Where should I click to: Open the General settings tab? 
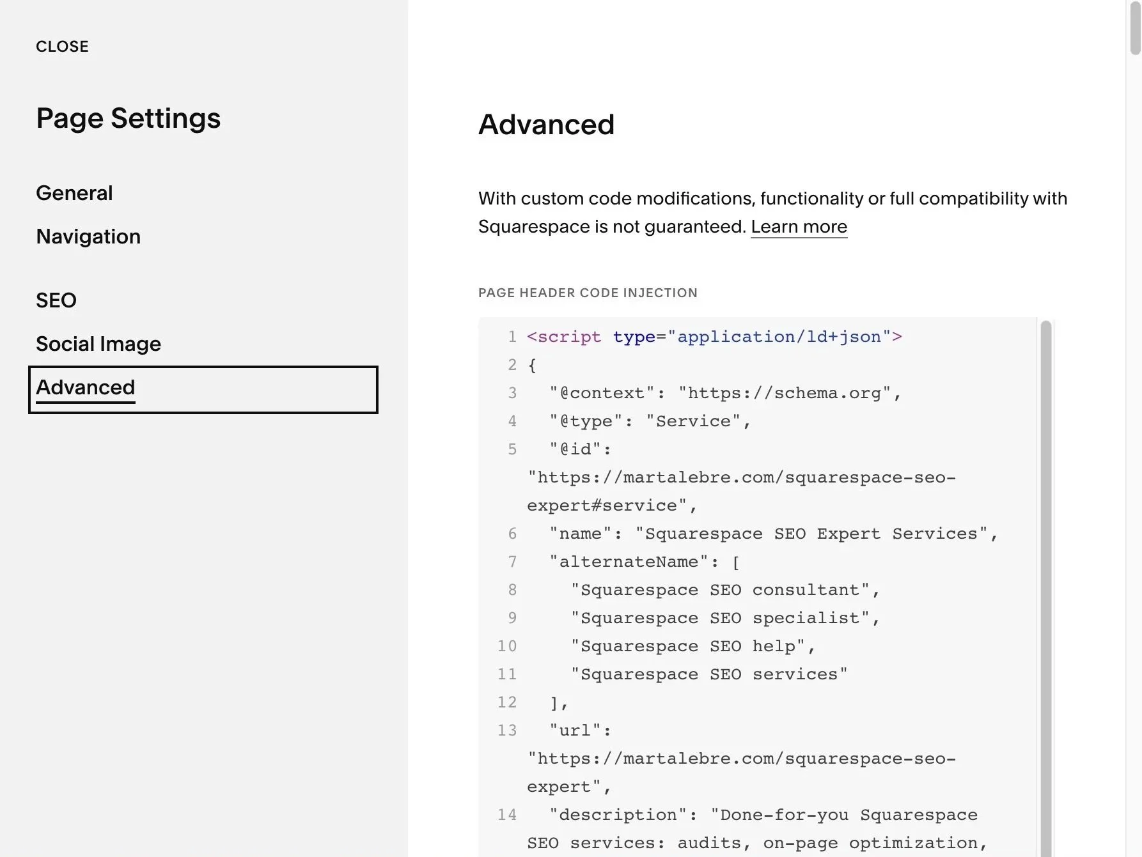click(74, 193)
